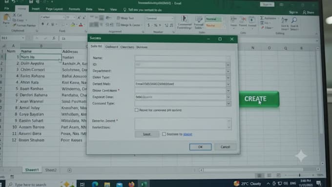The width and height of the screenshot is (332, 187).
Task: Click the zoom slider in status bar
Action: point(299,175)
